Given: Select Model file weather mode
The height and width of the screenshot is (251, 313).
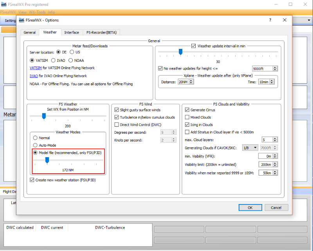Looking at the screenshot, I should [x=35, y=152].
